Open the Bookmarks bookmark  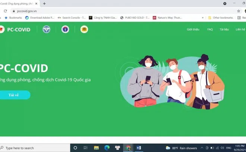tap(13, 18)
